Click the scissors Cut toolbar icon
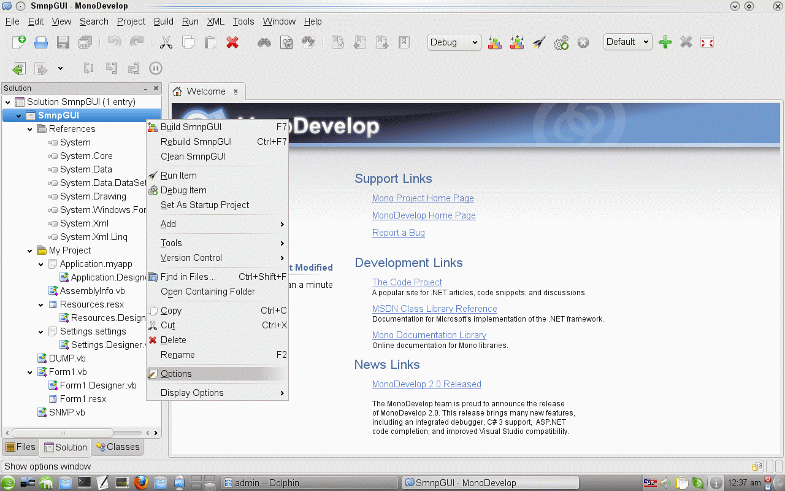This screenshot has height=491, width=785. pos(166,42)
